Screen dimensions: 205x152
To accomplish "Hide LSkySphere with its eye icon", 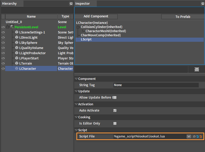I will click(3, 43).
